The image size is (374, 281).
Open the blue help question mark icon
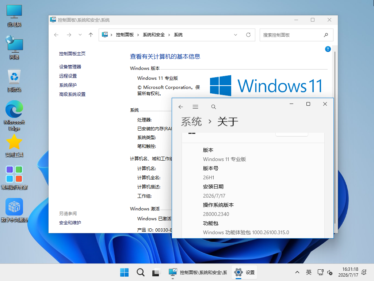(328, 49)
